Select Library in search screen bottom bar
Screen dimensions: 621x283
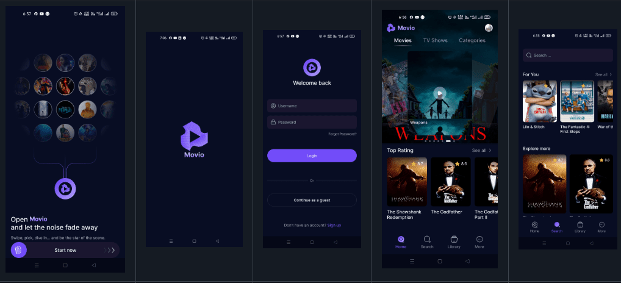pos(580,227)
